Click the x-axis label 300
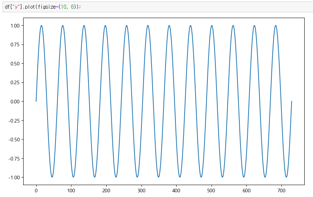 coord(141,190)
